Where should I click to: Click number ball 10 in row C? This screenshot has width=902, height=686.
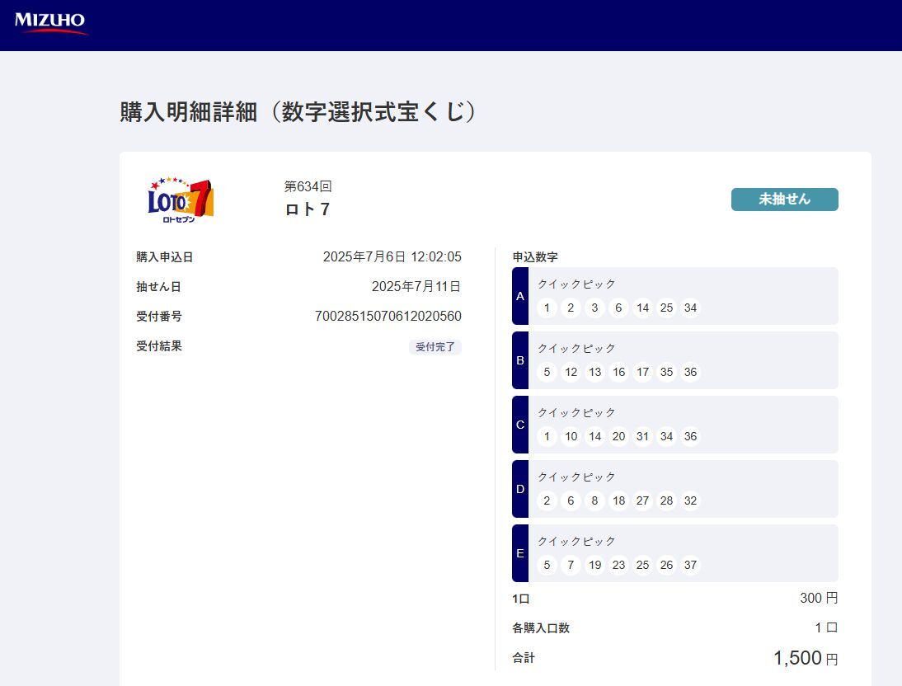571,436
